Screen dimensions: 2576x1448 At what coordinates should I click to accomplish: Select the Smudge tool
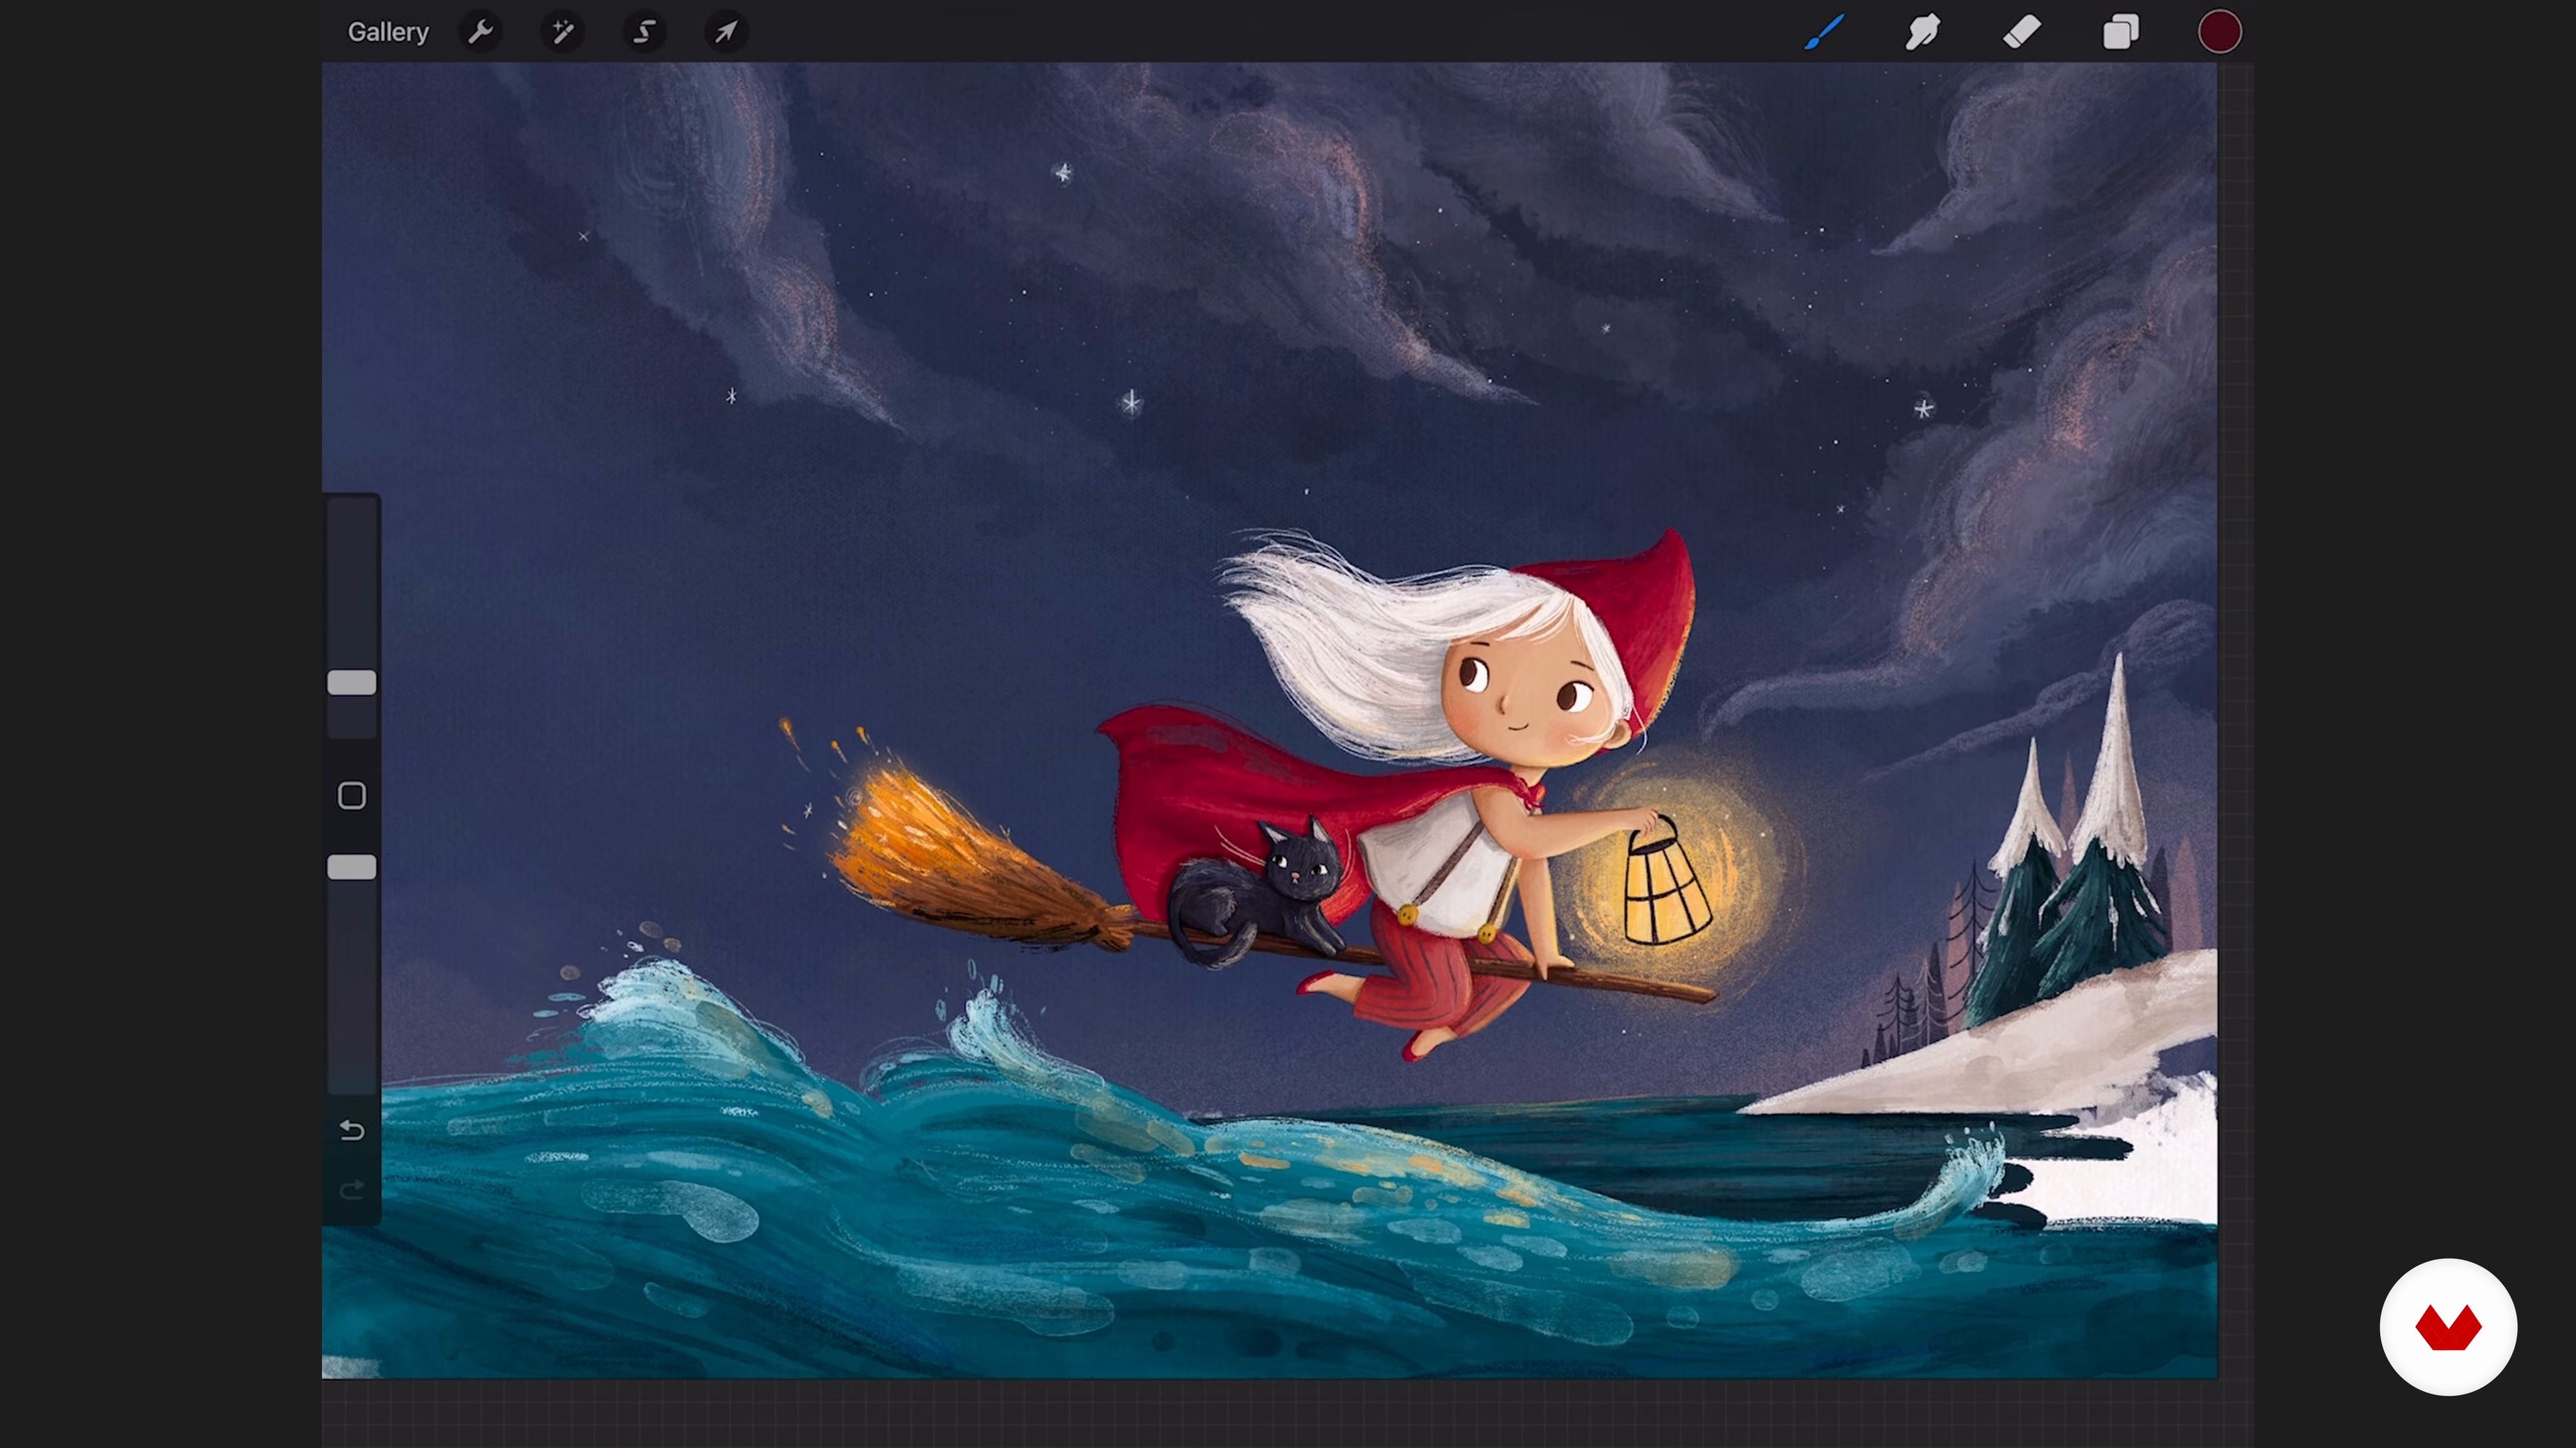pos(1923,32)
